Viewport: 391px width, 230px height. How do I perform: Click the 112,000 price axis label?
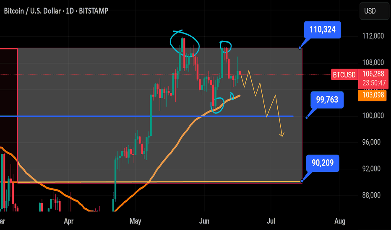tap(373, 36)
